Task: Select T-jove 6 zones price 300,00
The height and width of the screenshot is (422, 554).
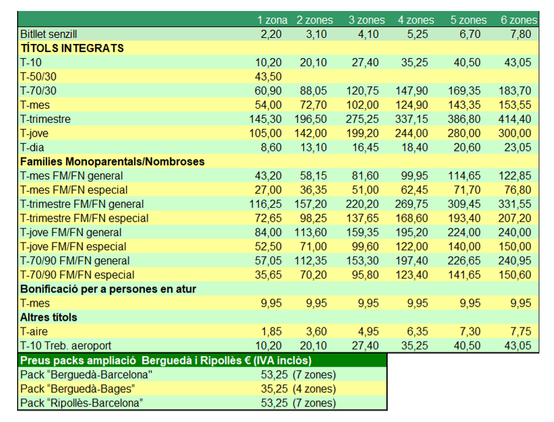Action: click(x=517, y=133)
